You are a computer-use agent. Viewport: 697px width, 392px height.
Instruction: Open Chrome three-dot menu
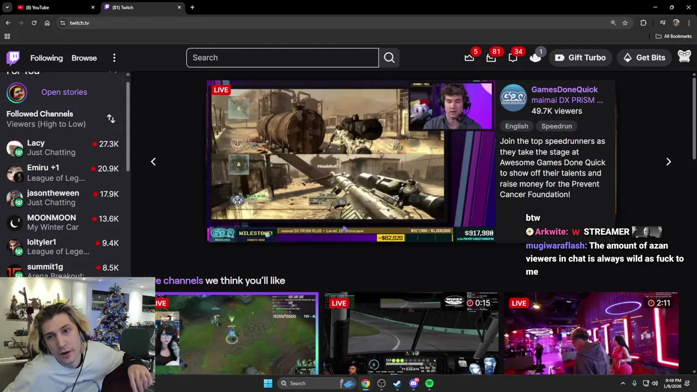(689, 23)
